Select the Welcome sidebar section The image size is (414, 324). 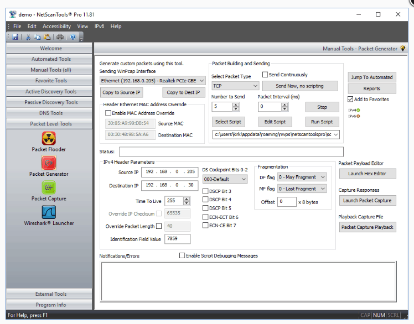point(49,48)
